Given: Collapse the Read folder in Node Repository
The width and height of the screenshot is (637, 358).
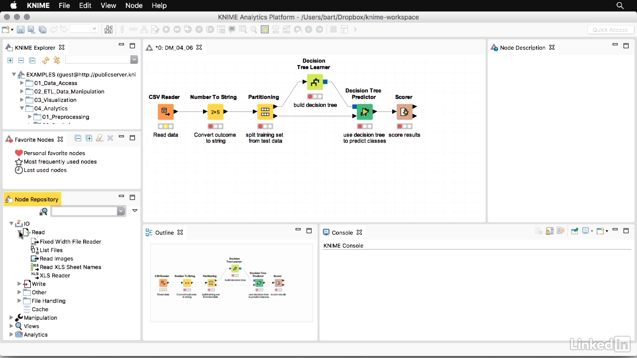Looking at the screenshot, I should click(20, 232).
